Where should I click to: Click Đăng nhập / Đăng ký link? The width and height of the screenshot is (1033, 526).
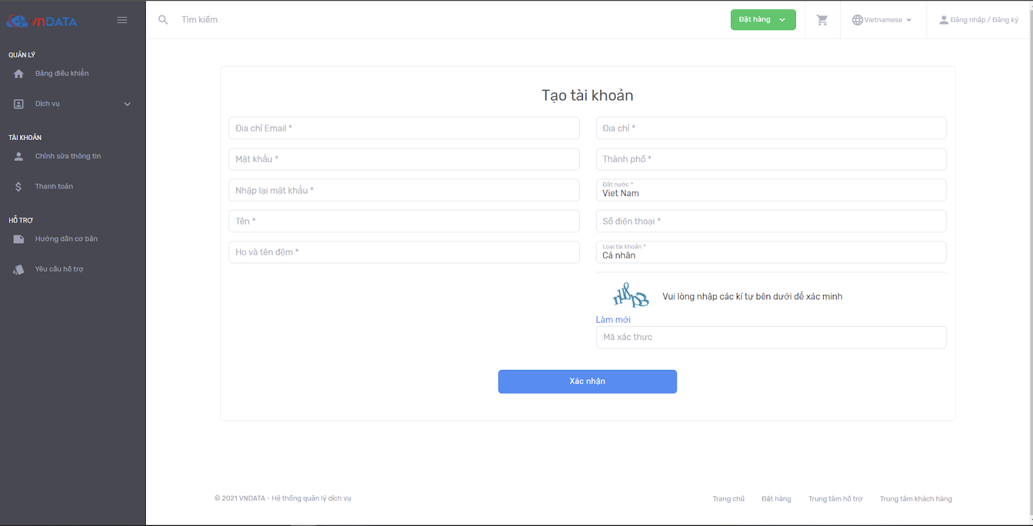tap(979, 20)
